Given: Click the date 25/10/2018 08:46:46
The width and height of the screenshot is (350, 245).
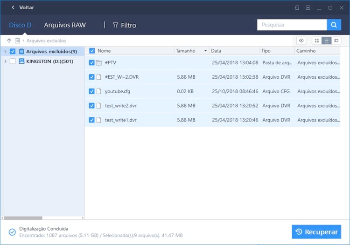Looking at the screenshot, I should (x=235, y=91).
